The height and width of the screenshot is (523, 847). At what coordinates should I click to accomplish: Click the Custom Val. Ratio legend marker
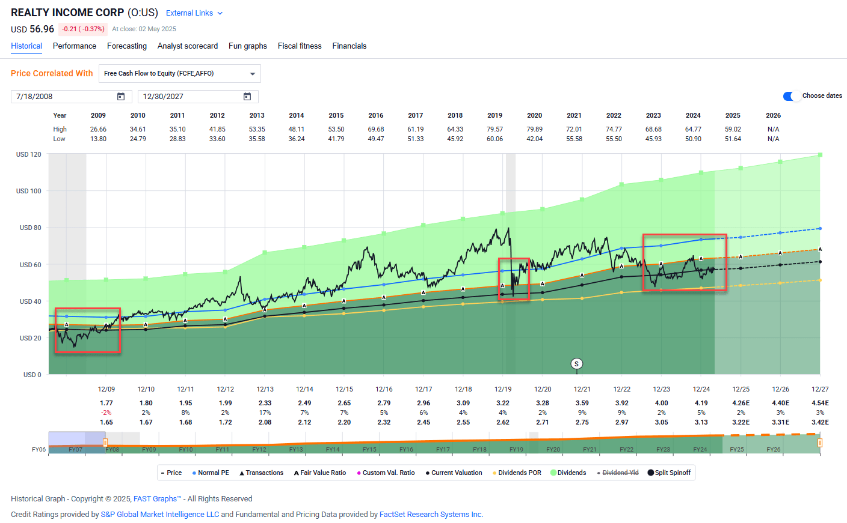[x=359, y=473]
